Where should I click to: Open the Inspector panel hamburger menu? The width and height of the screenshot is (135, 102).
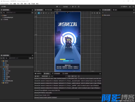[134, 10]
